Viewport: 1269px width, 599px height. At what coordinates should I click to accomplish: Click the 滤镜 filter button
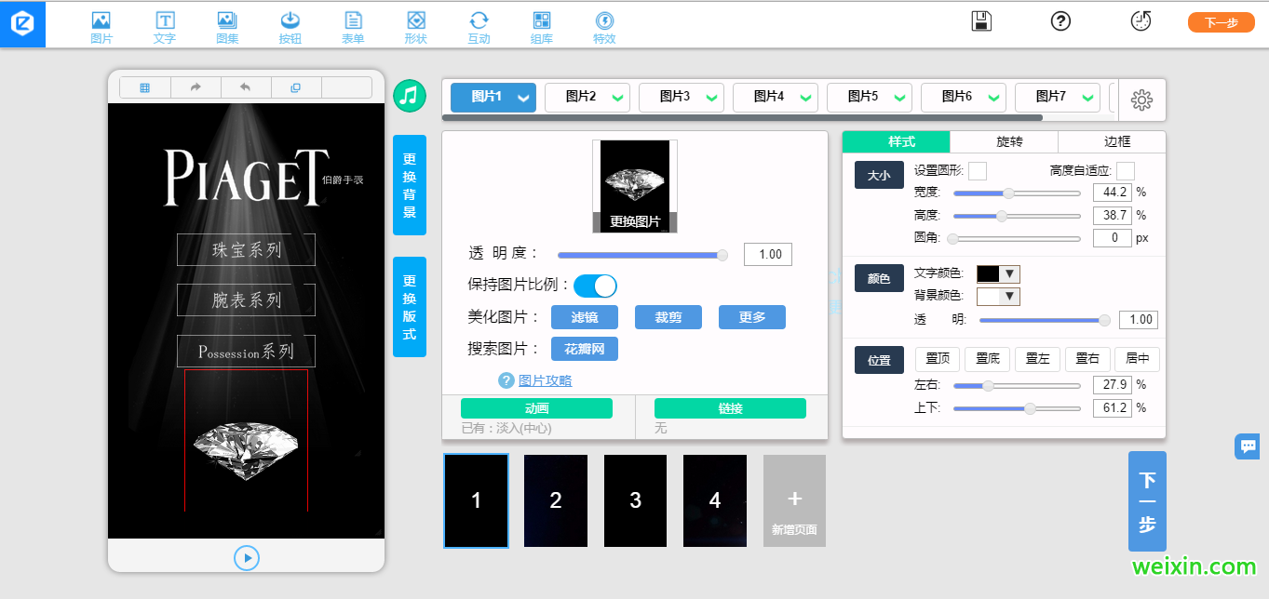tap(585, 317)
